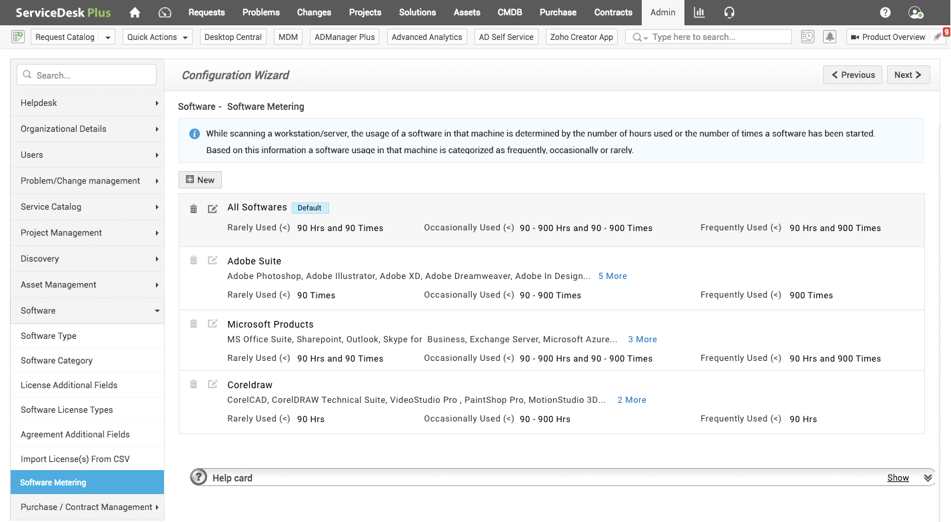Open the Reports chart icon
This screenshot has width=951, height=522.
[699, 12]
